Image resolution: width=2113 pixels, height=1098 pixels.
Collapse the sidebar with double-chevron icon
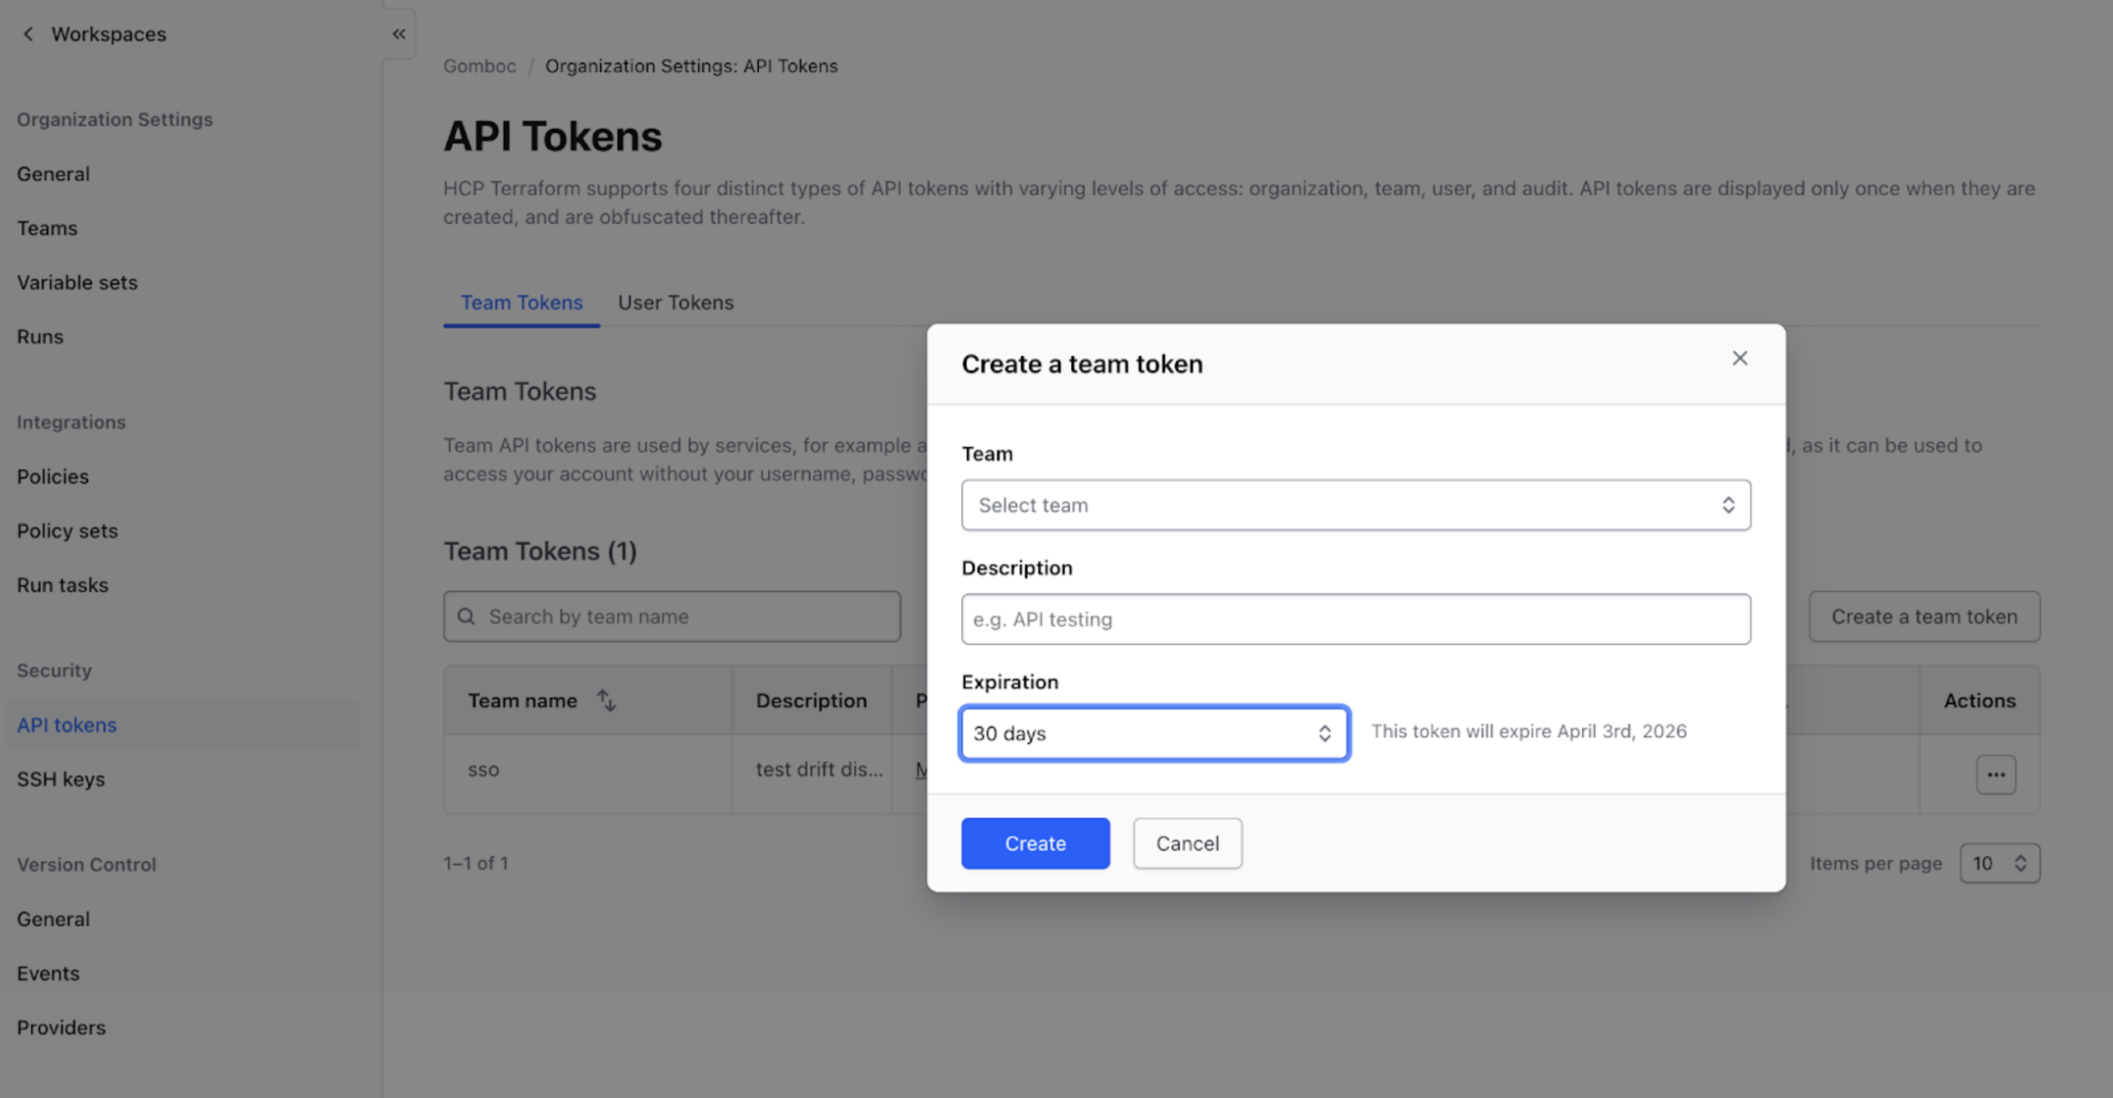coord(398,34)
